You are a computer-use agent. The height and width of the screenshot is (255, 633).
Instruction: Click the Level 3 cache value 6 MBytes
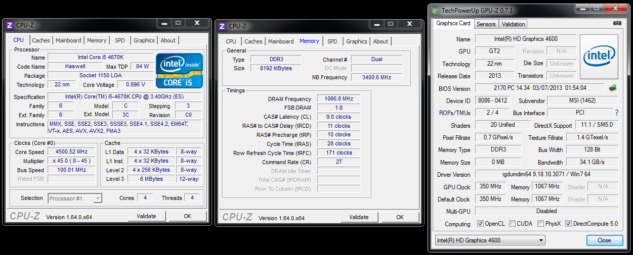(152, 179)
